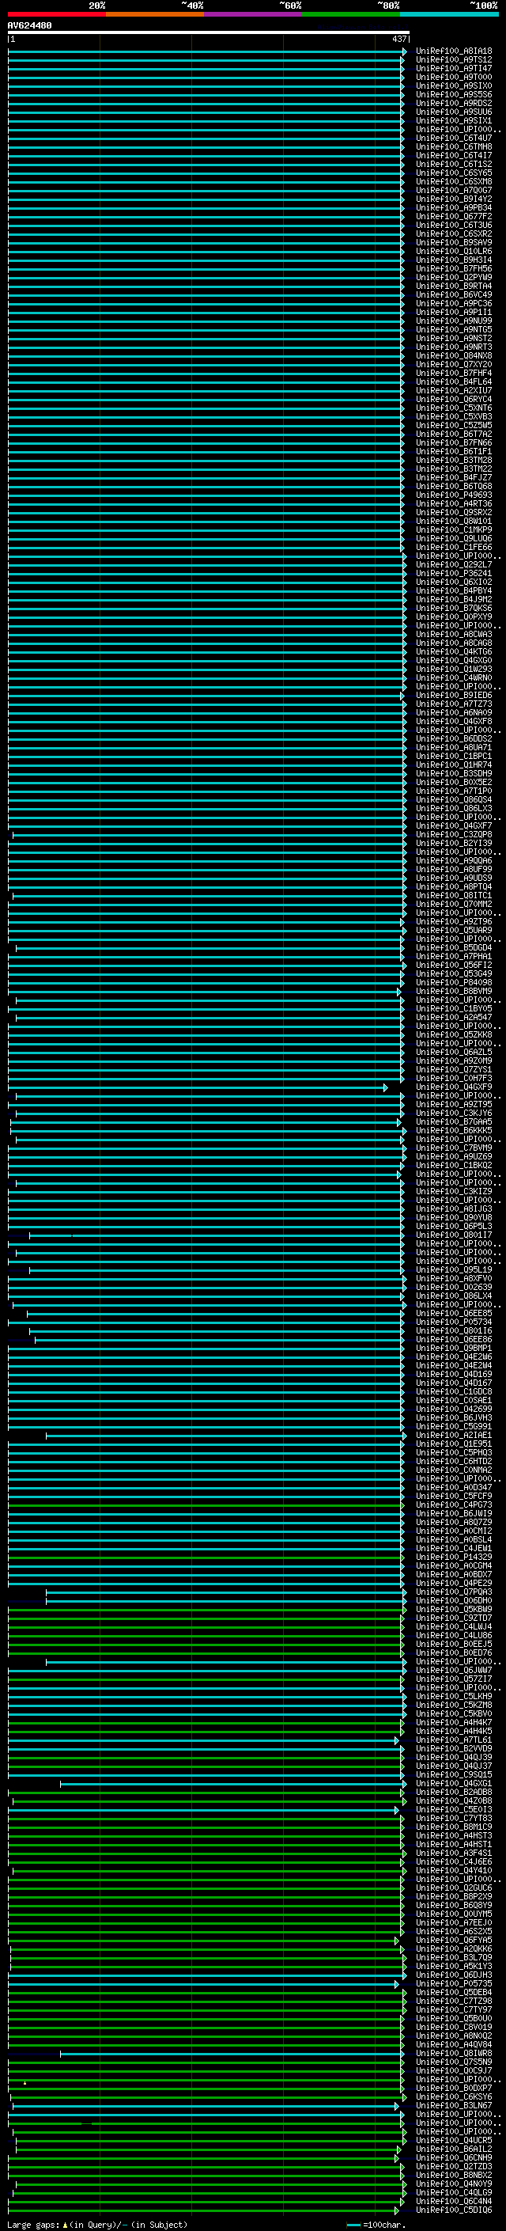The width and height of the screenshot is (506, 2231).
Task: Open hit UniRef100_A9T000
Action: pyautogui.click(x=454, y=77)
